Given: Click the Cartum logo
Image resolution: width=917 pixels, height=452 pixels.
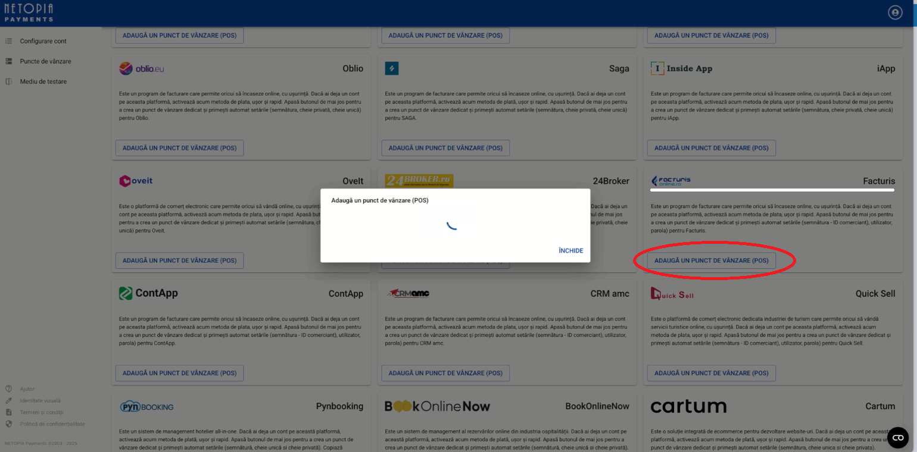Looking at the screenshot, I should pos(688,406).
